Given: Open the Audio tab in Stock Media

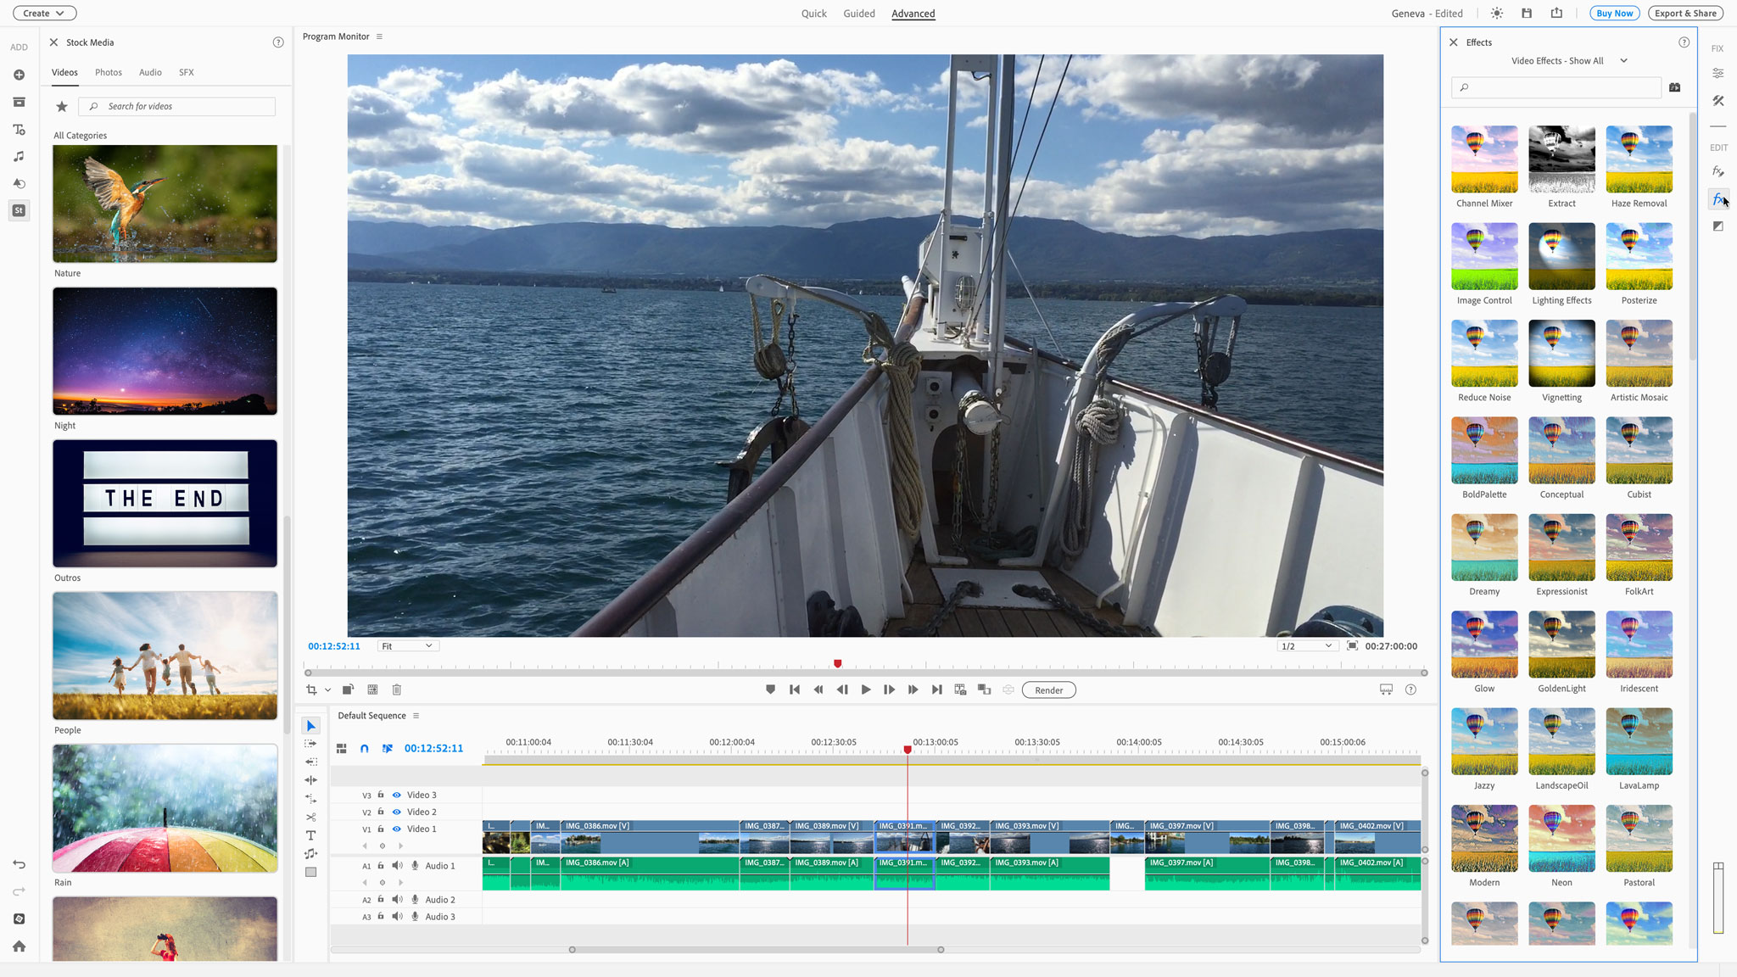Looking at the screenshot, I should pos(150,73).
